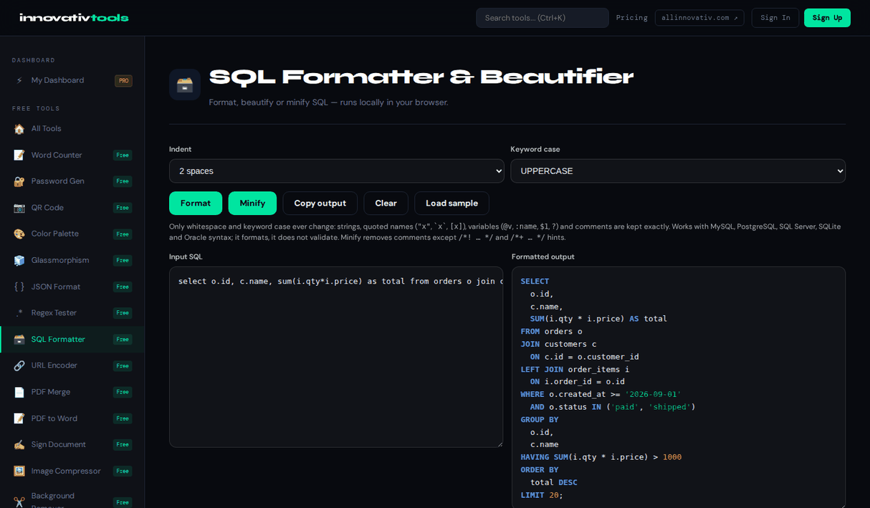Click the My Dashboard lightning icon
The width and height of the screenshot is (870, 508).
[19, 80]
